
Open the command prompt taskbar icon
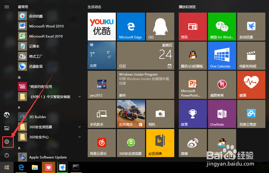coord(76,167)
